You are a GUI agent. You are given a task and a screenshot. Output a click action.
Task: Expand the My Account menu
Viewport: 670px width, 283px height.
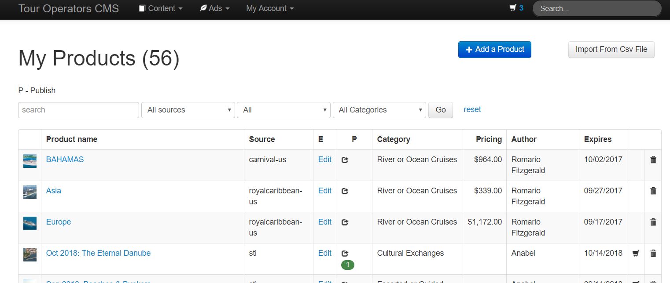tap(270, 8)
